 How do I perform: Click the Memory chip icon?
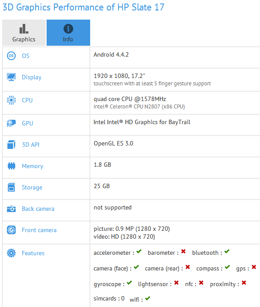pos(11,166)
